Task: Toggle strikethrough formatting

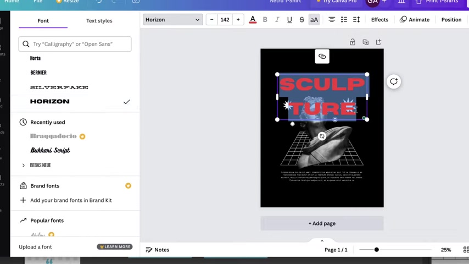Action: click(x=302, y=20)
